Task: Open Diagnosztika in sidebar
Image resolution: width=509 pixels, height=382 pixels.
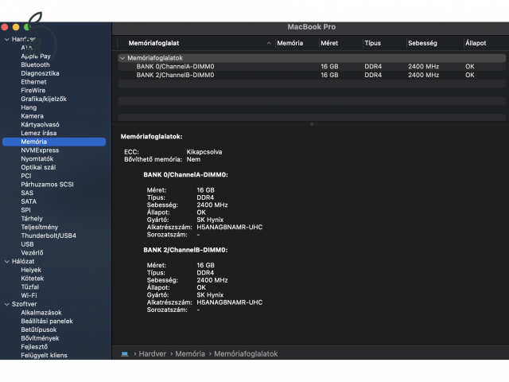Action: [40, 73]
